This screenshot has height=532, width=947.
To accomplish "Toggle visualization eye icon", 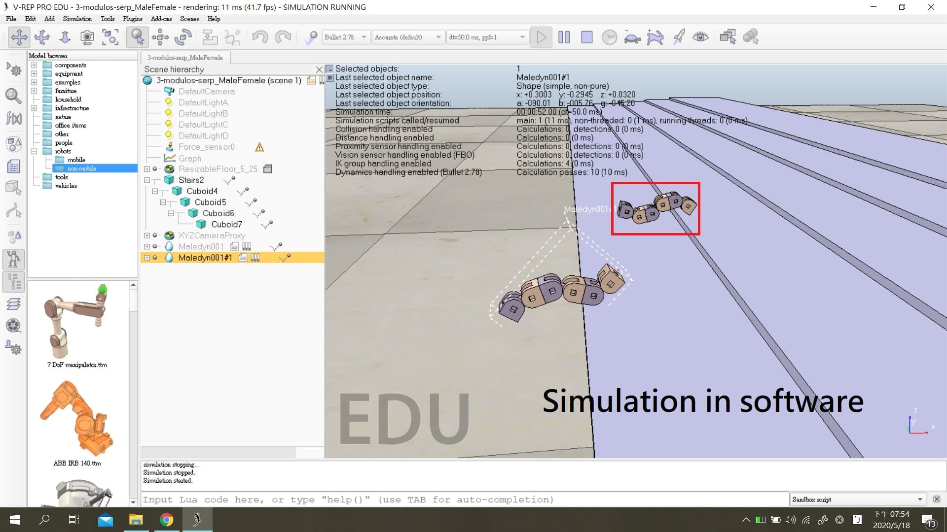I will pyautogui.click(x=700, y=37).
